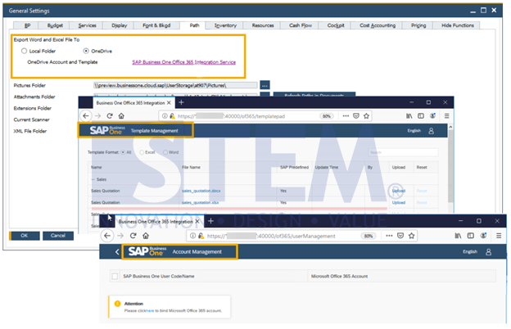Switch to the BP tab
The image size is (511, 329).
point(27,25)
